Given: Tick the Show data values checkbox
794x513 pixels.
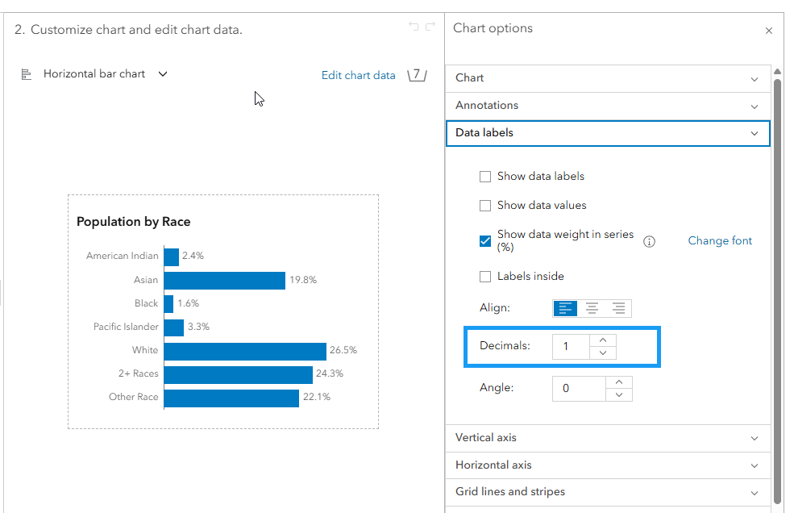Looking at the screenshot, I should pos(485,206).
